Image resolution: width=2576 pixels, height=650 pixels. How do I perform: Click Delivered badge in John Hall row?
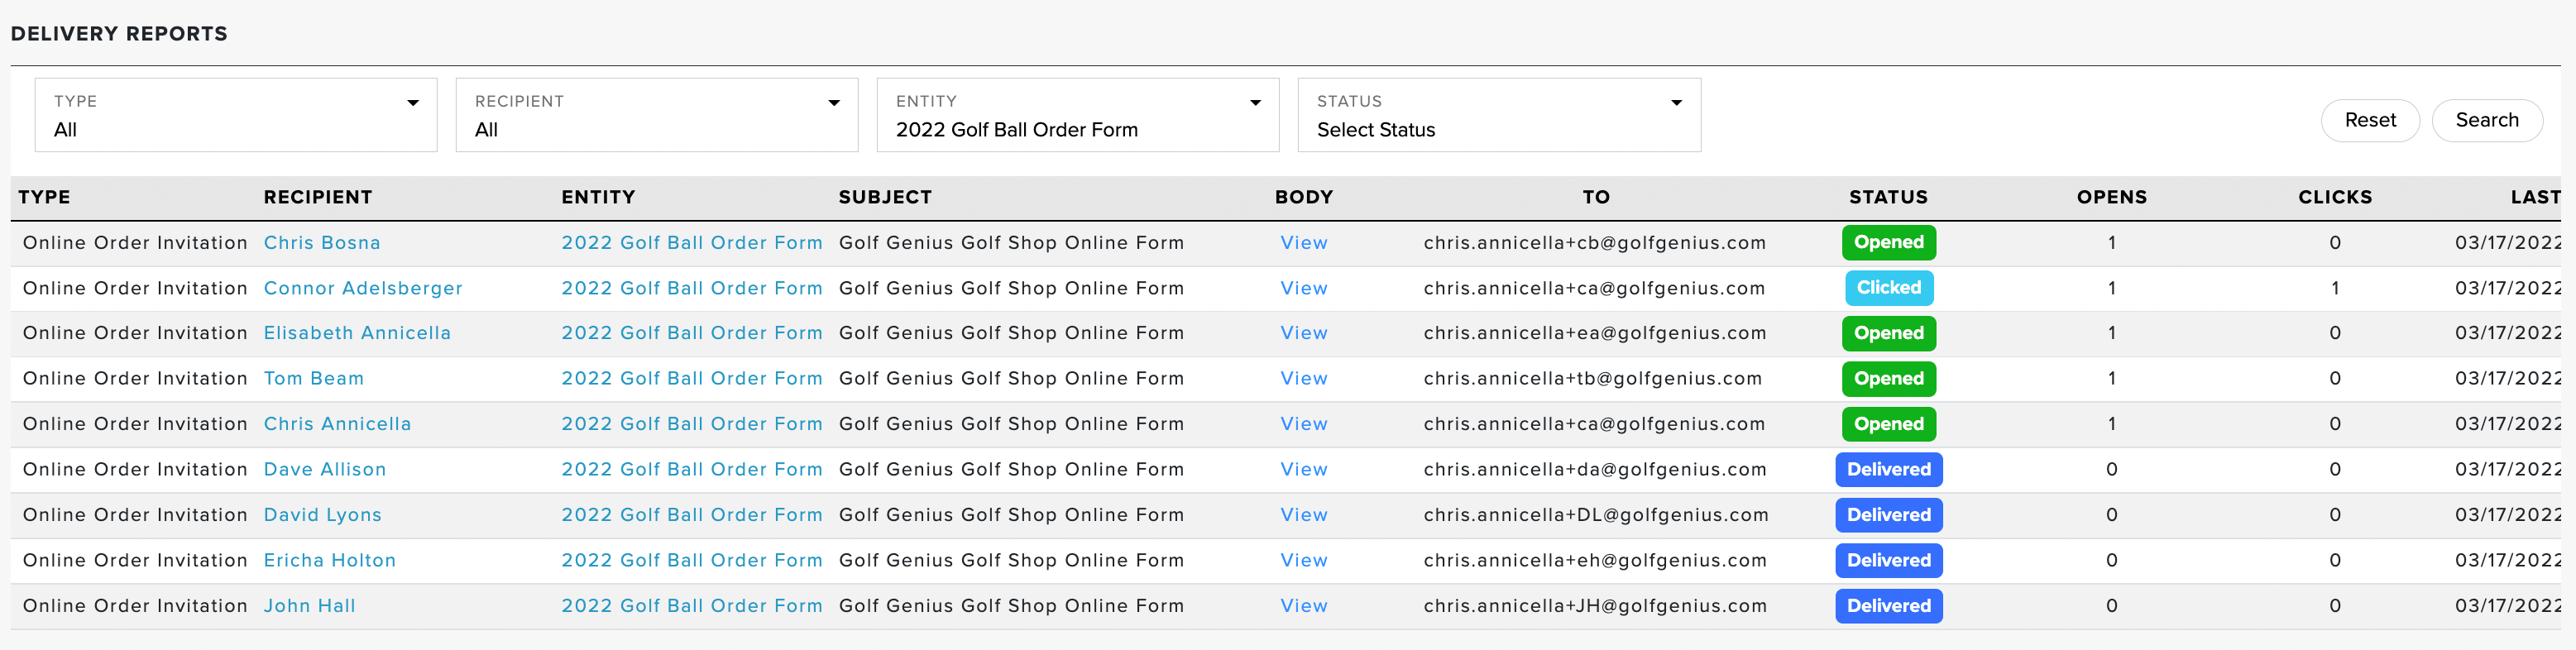[1888, 606]
